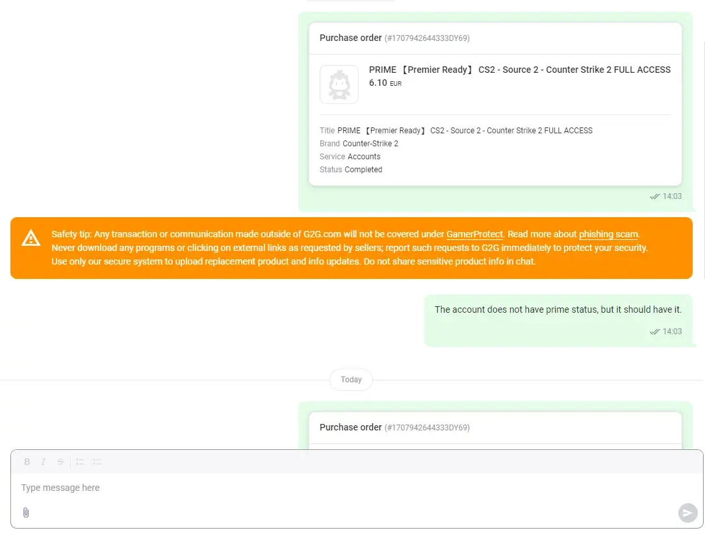Select order number in the 14:03 purchase order
This screenshot has height=539, width=705.
[x=427, y=38]
